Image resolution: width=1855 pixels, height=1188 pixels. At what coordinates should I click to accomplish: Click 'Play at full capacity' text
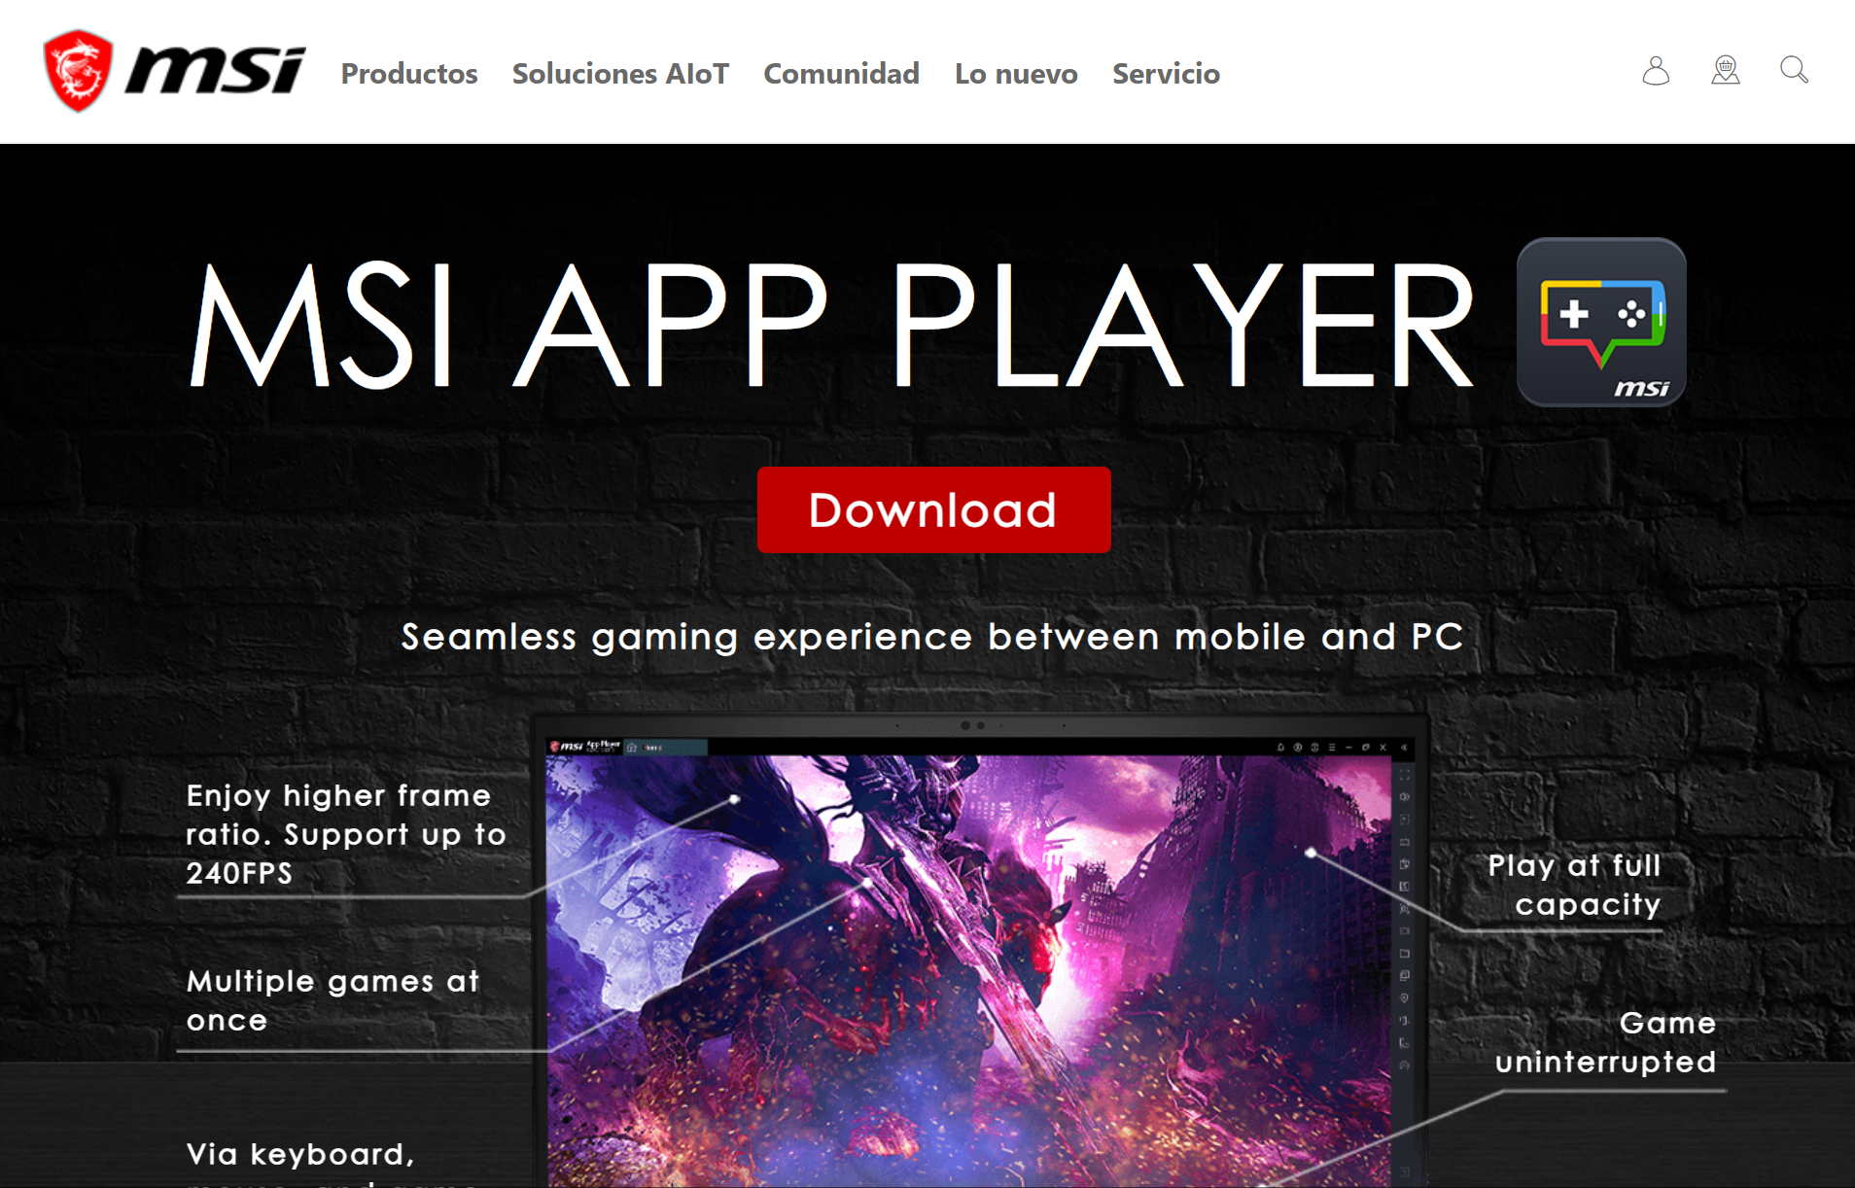pos(1574,885)
